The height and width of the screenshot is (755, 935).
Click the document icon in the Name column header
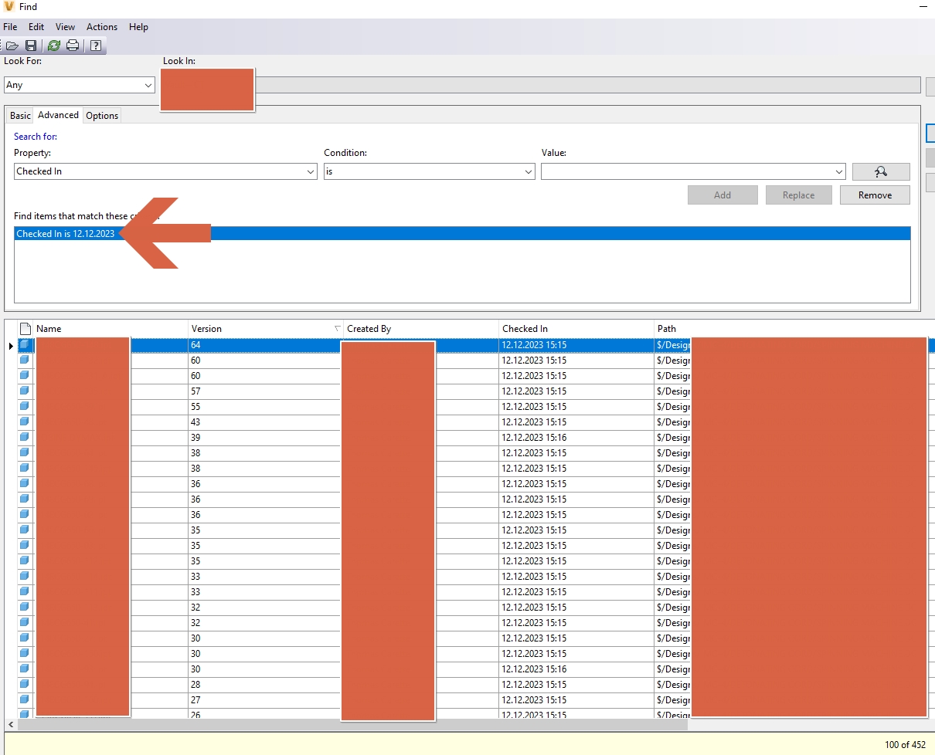[25, 328]
